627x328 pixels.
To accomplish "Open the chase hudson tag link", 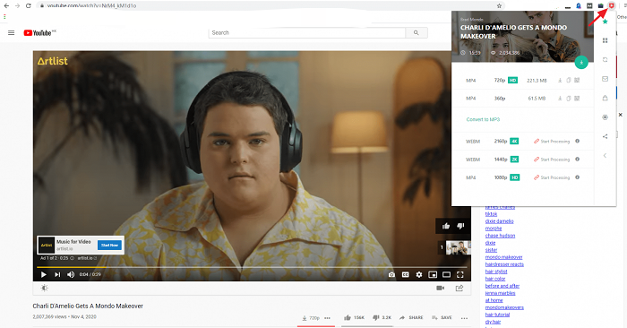I will [x=500, y=236].
